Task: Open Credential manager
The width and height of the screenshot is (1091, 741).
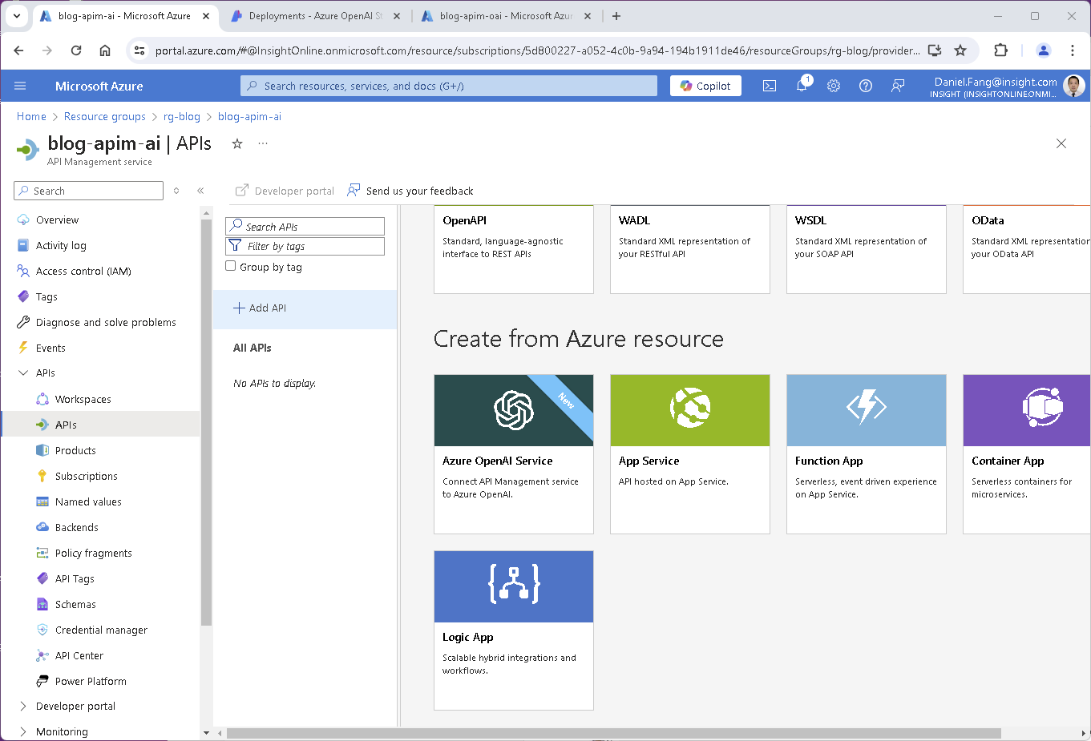Action: pyautogui.click(x=101, y=630)
